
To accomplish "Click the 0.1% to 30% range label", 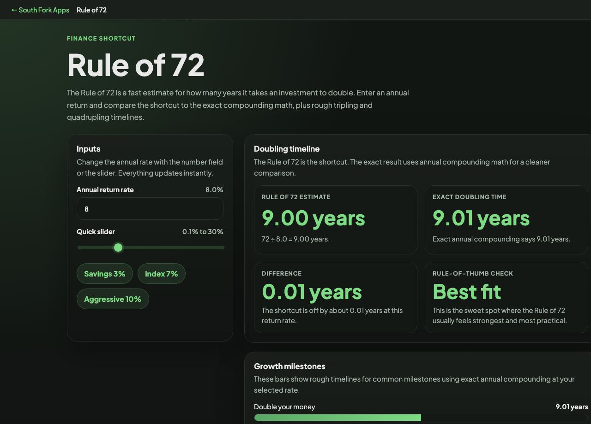I will (203, 231).
